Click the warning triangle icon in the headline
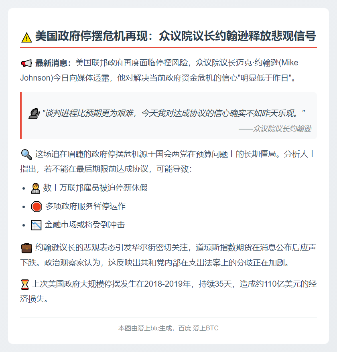This screenshot has width=337, height=352. (26, 36)
